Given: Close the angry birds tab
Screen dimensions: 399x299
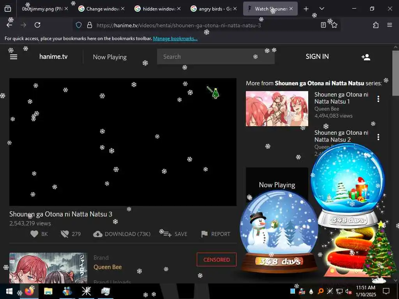Looking at the screenshot, I should pos(235,9).
